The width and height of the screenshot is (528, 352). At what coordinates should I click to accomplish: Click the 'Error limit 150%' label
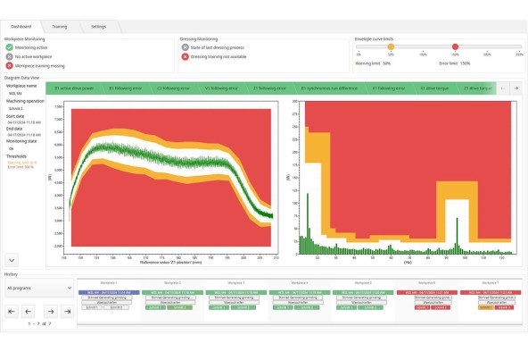tap(455, 63)
